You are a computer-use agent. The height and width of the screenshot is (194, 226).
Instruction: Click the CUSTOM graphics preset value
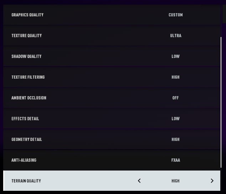(176, 15)
